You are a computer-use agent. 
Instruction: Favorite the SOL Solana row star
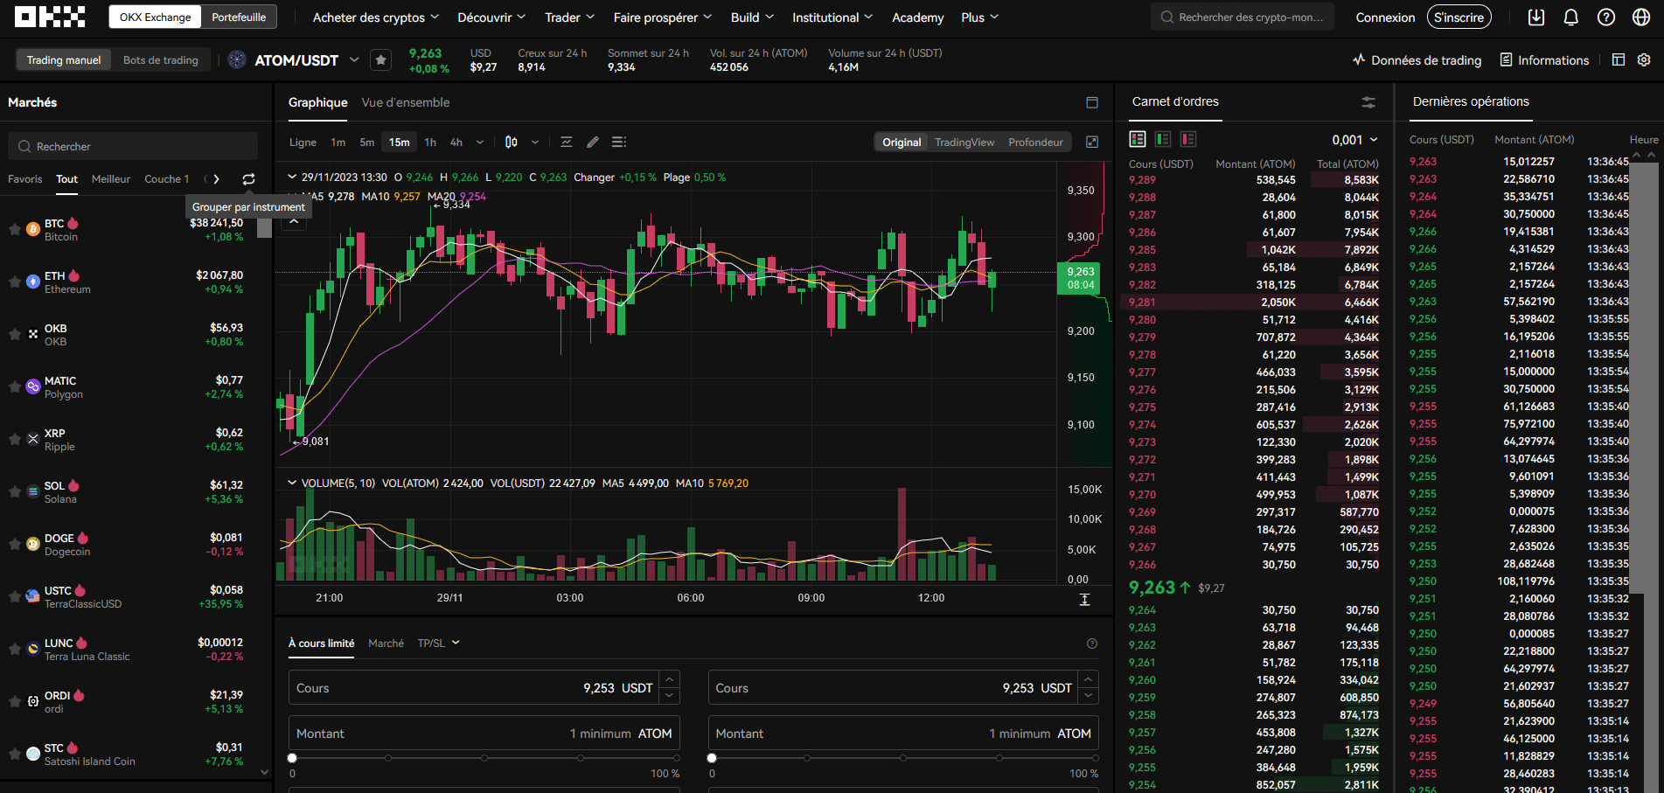15,491
